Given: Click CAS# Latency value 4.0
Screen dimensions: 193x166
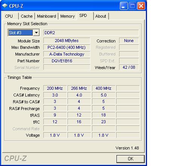Looking at the screenshot, I should [x=79, y=95].
